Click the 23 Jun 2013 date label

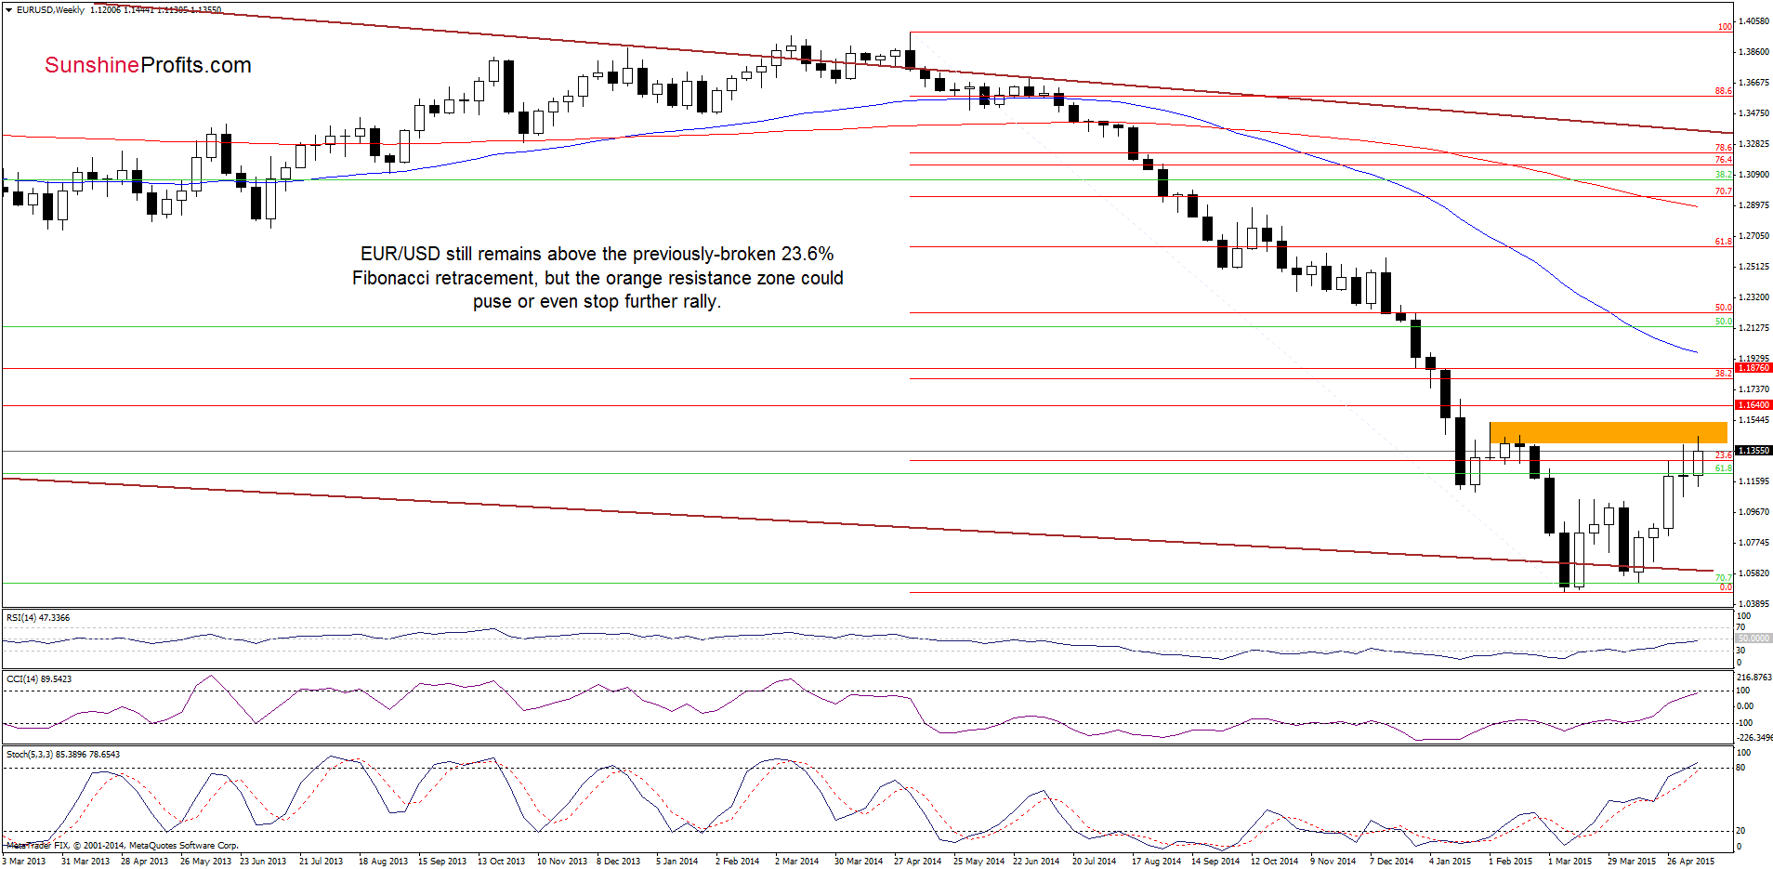coord(263,862)
